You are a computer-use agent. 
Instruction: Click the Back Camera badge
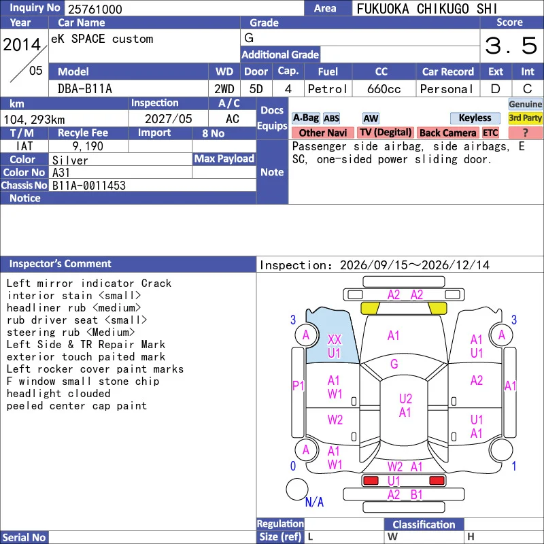447,133
